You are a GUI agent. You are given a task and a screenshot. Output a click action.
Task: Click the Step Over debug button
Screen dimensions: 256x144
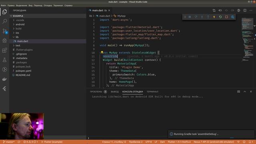click(x=196, y=17)
